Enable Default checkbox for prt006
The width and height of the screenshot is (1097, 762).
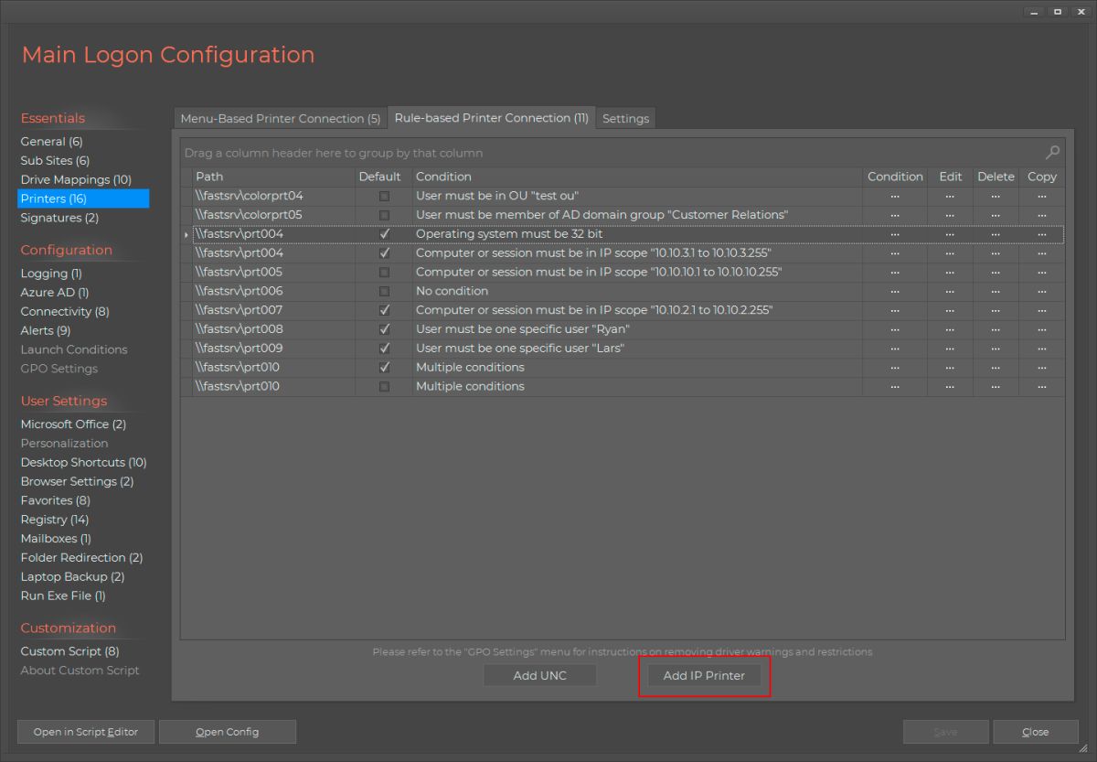(x=384, y=292)
